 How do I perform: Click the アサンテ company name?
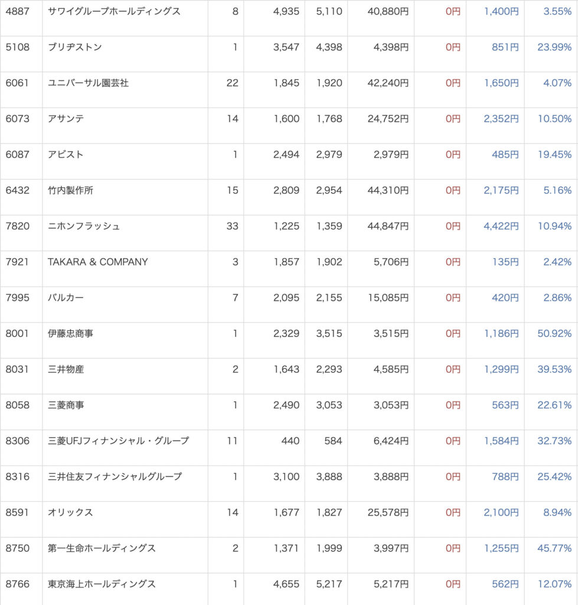pos(66,119)
